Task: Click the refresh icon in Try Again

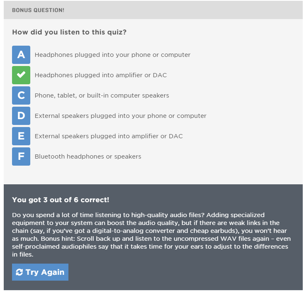Action: (19, 272)
